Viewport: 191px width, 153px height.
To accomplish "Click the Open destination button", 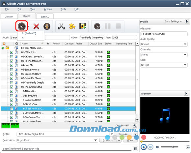I will click(130, 140).
